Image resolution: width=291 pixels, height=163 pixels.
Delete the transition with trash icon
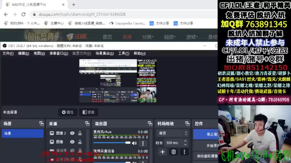pos(174,152)
